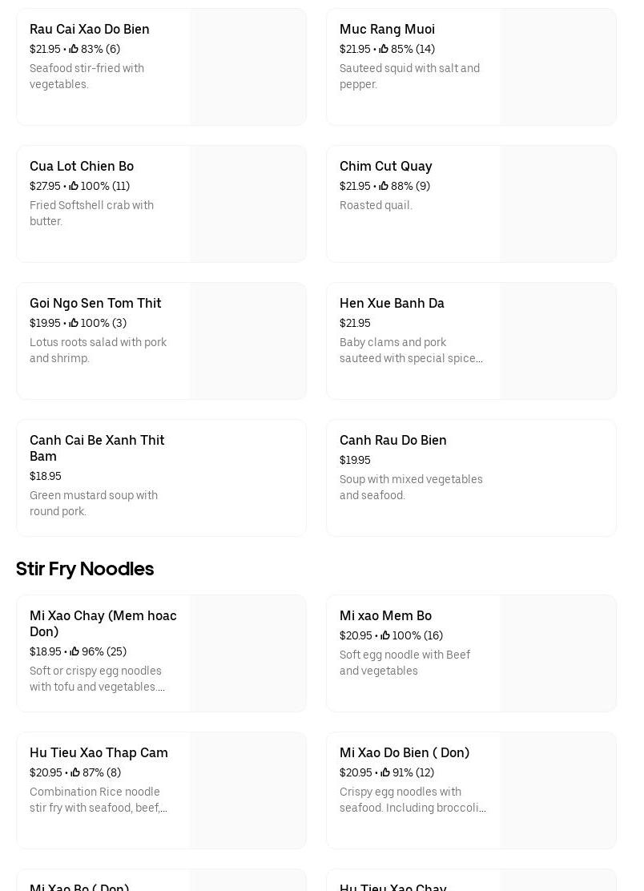Open the Mi xao Mem Bo photo thumbnail
The image size is (644, 891).
(557, 653)
